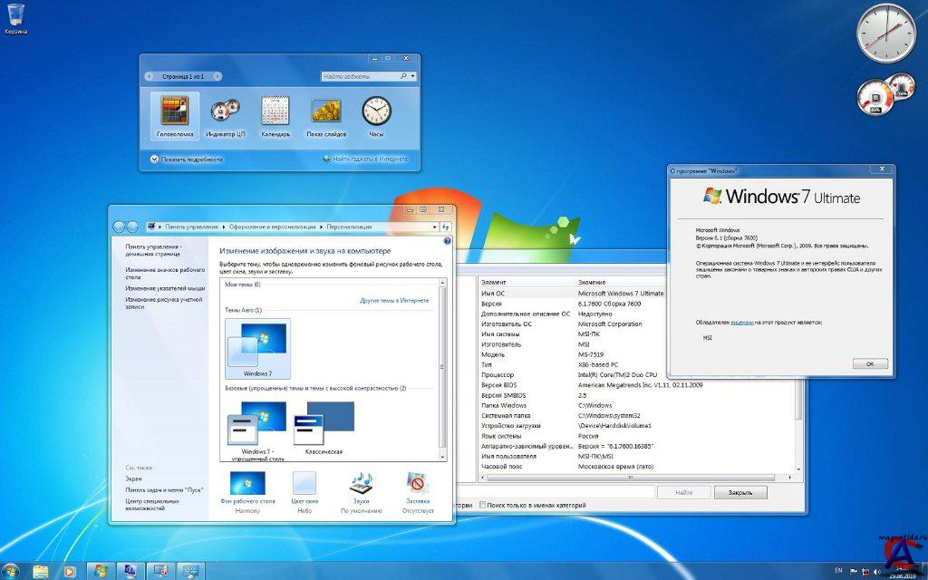Open the Recycle Bin on desktop

coord(15,15)
